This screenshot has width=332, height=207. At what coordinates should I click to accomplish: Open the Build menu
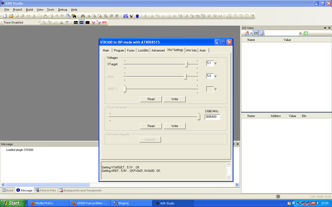(x=29, y=10)
